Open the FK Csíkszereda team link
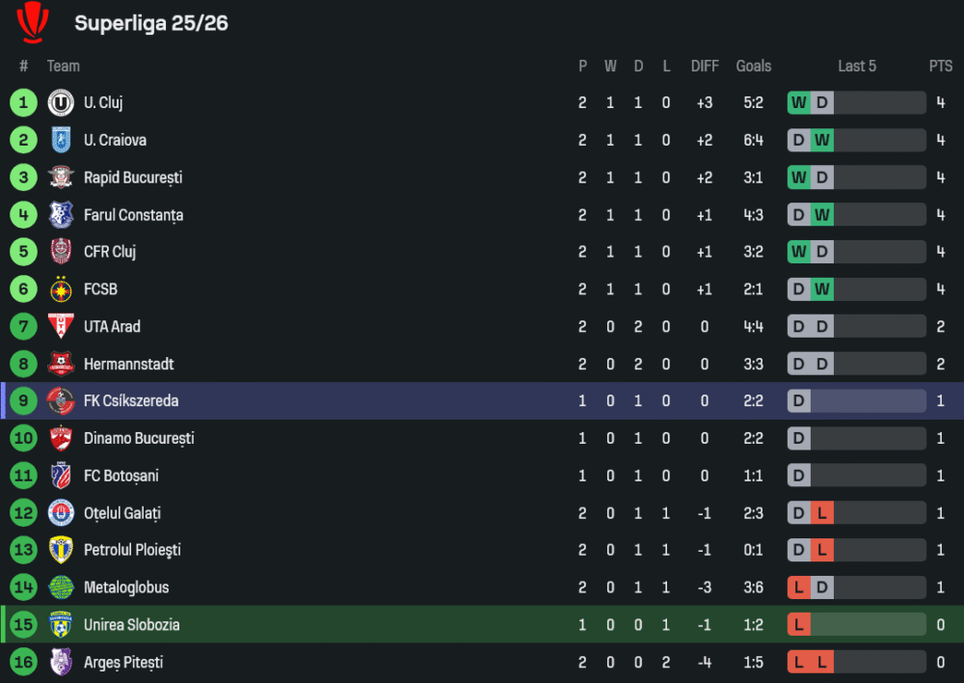 [x=131, y=401]
